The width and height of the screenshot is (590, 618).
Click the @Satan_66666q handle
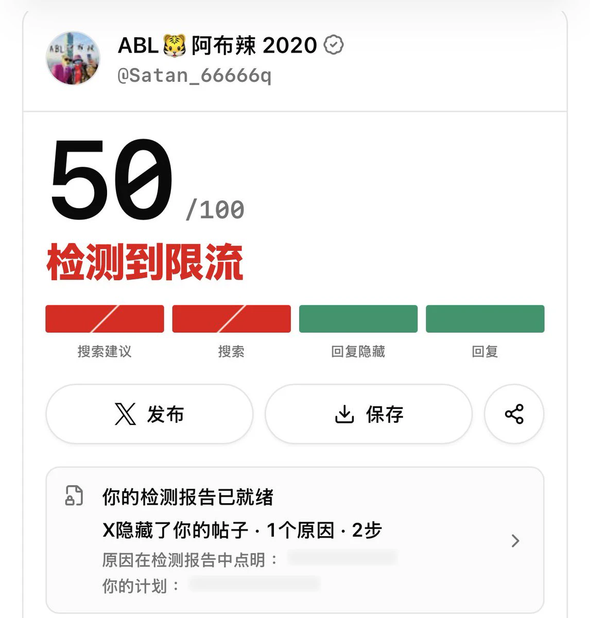coord(194,76)
